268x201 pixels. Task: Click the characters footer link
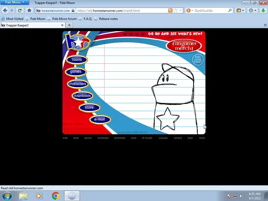pyautogui.click(x=103, y=138)
